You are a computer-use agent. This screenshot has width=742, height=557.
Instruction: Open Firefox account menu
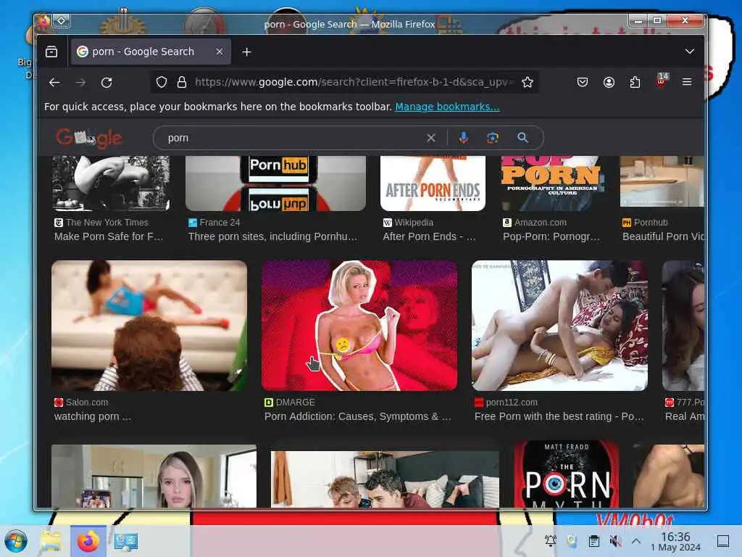click(x=609, y=83)
